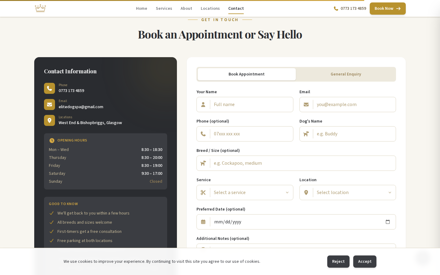Image resolution: width=440 pixels, height=275 pixels.
Task: Open the Services menu item
Action: (x=164, y=9)
